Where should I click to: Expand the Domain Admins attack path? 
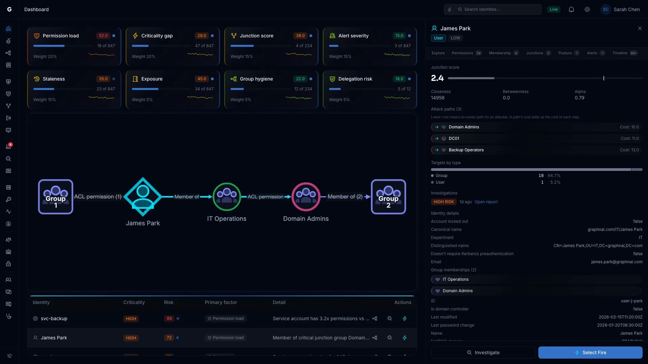pyautogui.click(x=537, y=127)
